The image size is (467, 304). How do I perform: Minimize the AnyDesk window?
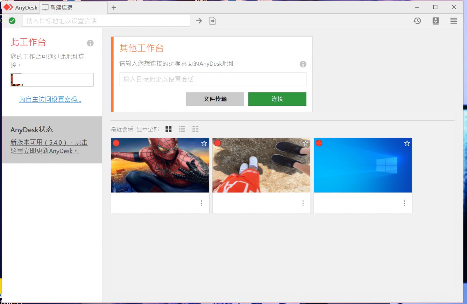pos(417,7)
